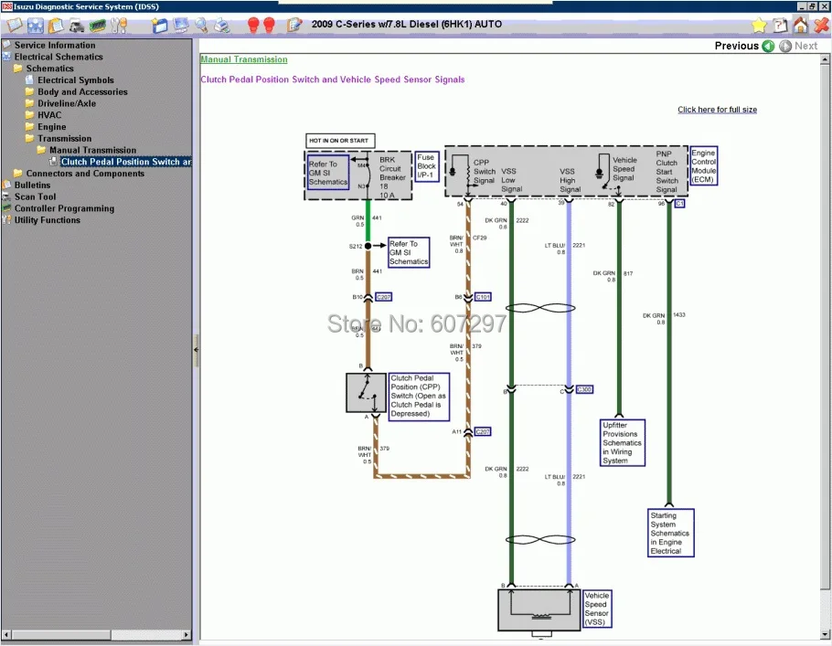Click the gray Next arrow button

coord(785,46)
